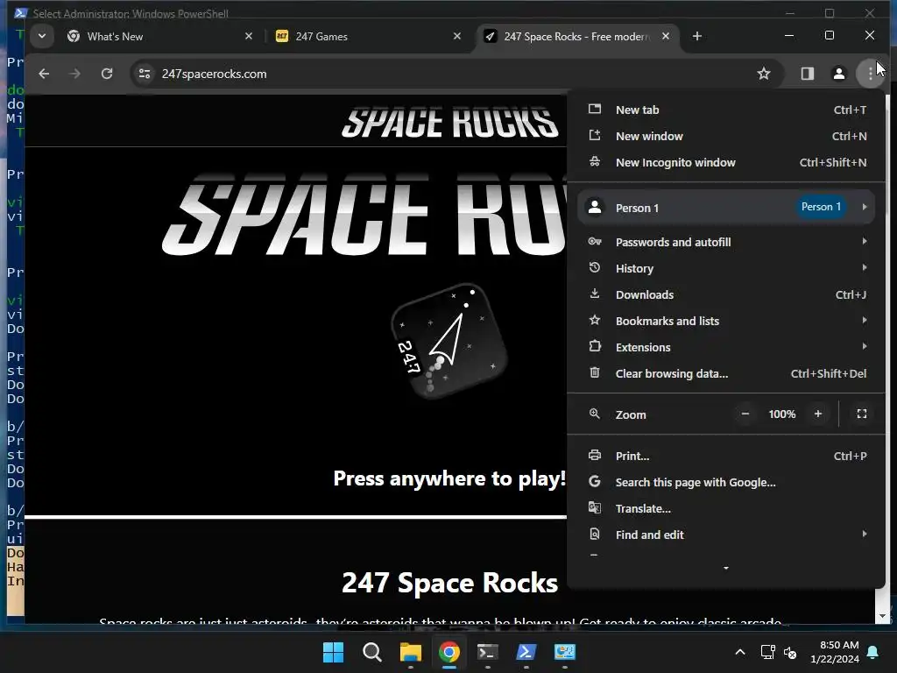
Task: Show hidden system tray icons
Action: coord(739,652)
